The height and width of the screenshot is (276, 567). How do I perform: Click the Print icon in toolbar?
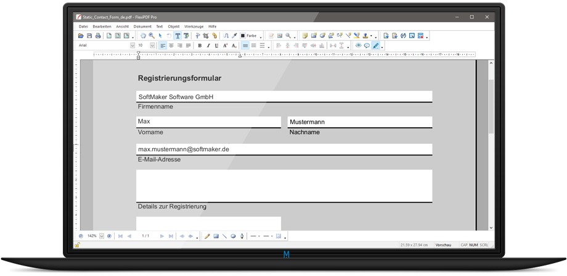tap(98, 36)
